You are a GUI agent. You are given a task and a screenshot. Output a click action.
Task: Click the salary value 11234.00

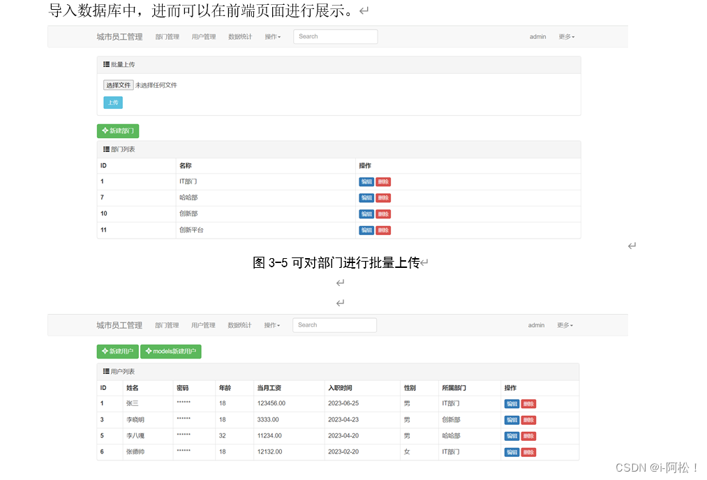[269, 436]
